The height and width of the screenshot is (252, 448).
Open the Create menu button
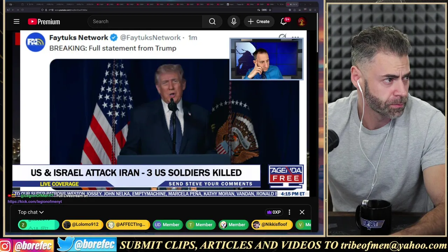tap(259, 21)
